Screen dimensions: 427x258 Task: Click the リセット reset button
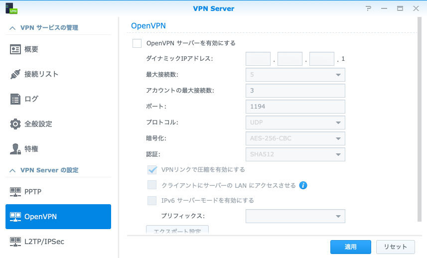click(396, 247)
